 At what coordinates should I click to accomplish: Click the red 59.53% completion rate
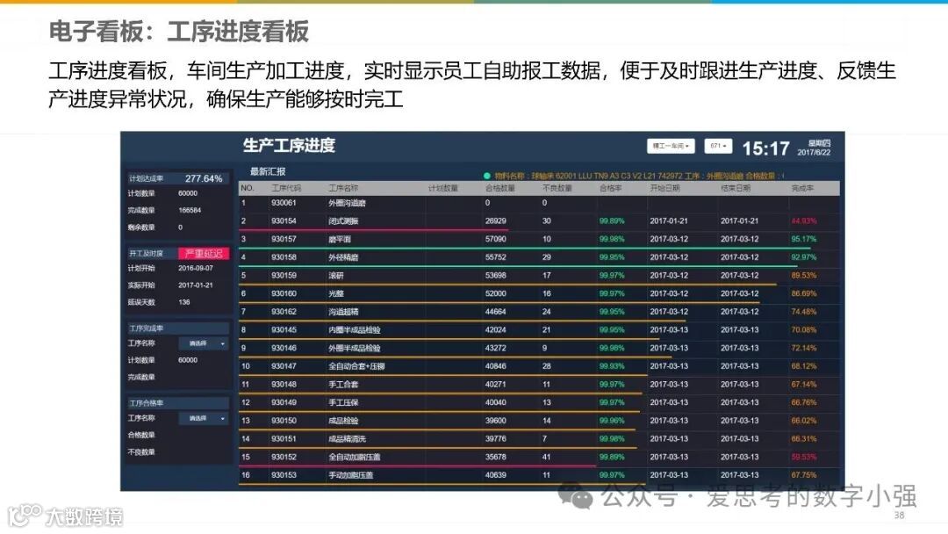pos(804,458)
